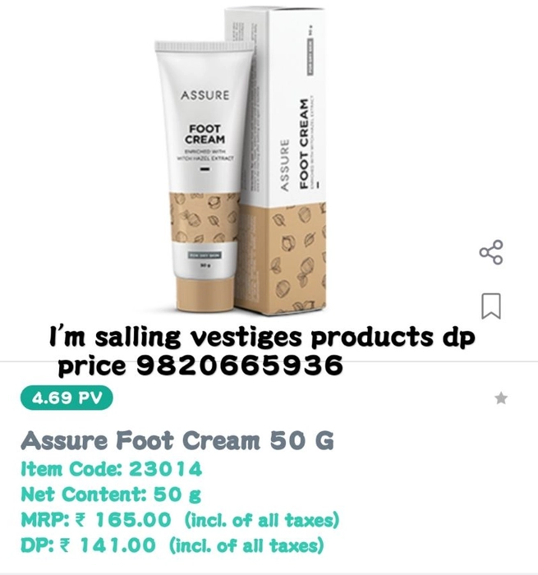Click the DP ₹ 141.00 price

pyautogui.click(x=89, y=545)
